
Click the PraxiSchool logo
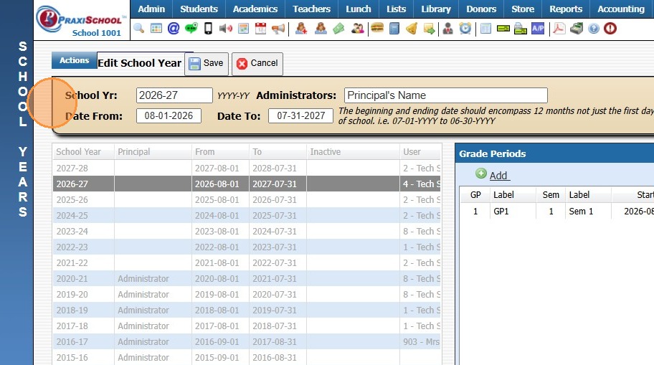pos(81,20)
